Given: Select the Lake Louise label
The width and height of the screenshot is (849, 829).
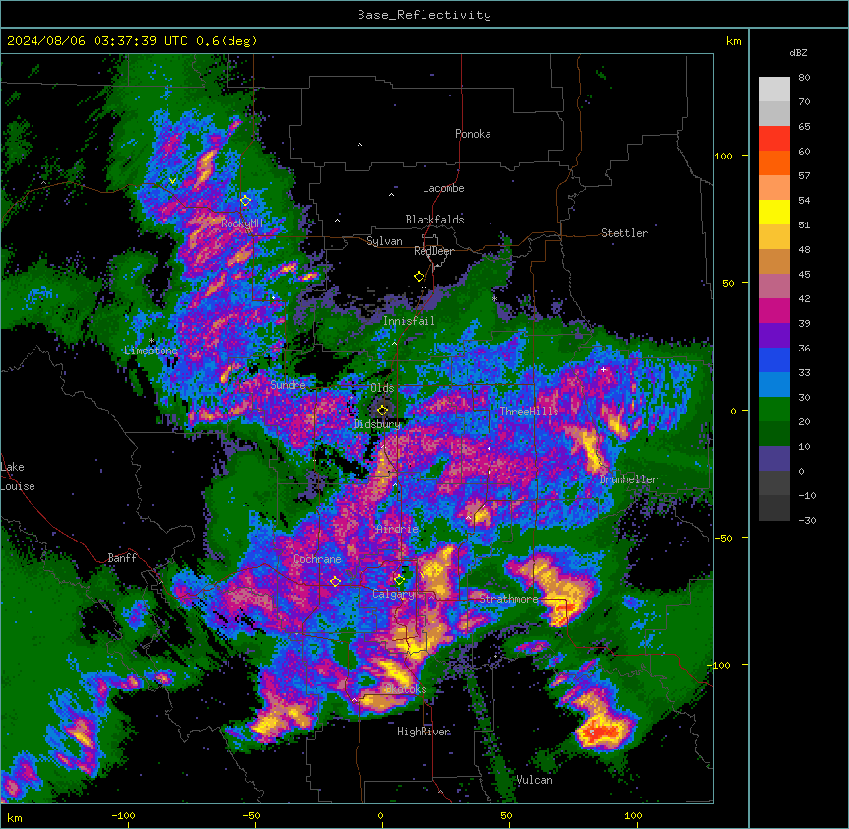Looking at the screenshot, I should click(x=18, y=477).
